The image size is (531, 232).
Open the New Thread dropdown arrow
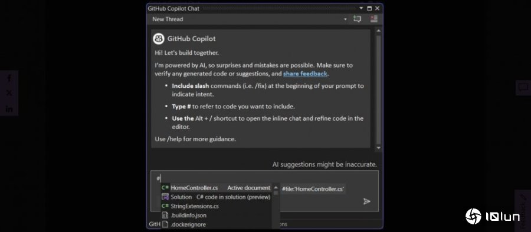pyautogui.click(x=345, y=19)
